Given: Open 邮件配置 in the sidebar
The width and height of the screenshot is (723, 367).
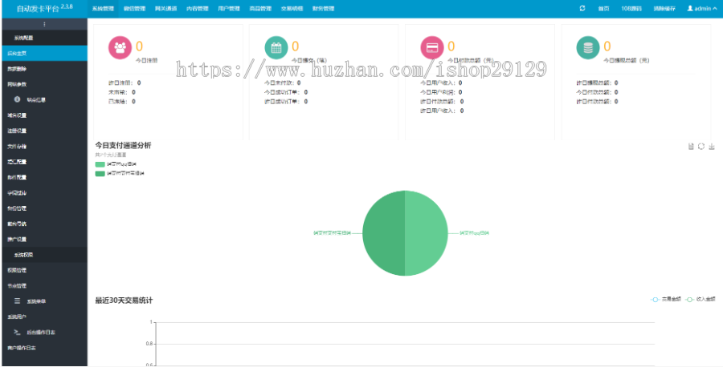Looking at the screenshot, I should (x=44, y=177).
